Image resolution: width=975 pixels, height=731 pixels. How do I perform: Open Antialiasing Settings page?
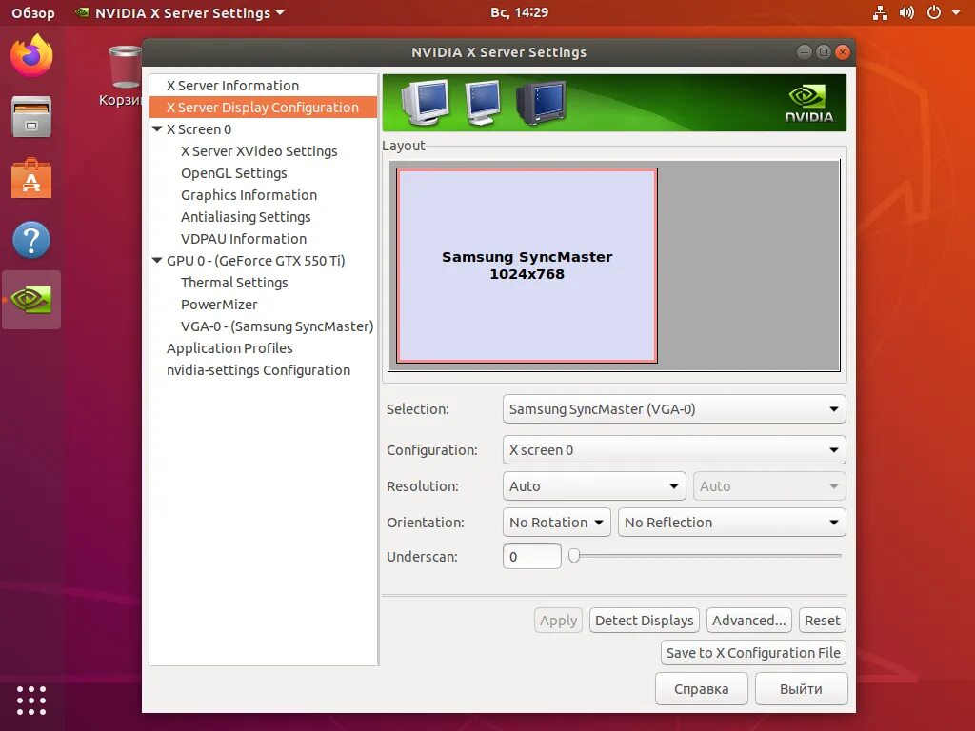pos(246,217)
